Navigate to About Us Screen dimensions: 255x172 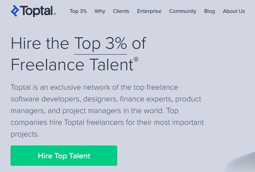coord(234,11)
